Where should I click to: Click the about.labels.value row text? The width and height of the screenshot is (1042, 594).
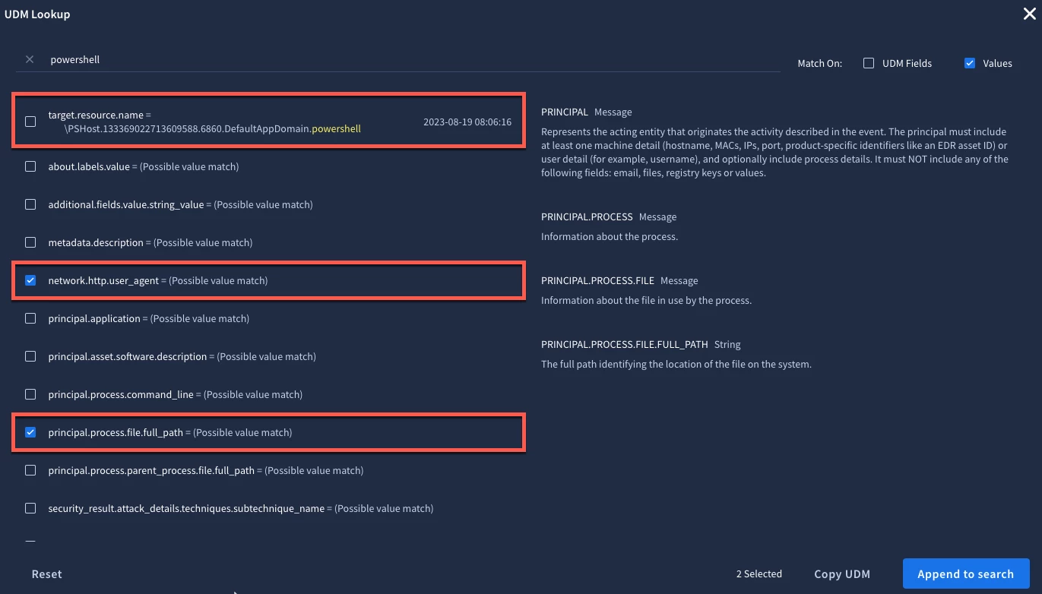144,166
